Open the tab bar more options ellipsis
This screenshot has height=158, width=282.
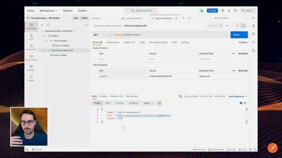(189, 18)
